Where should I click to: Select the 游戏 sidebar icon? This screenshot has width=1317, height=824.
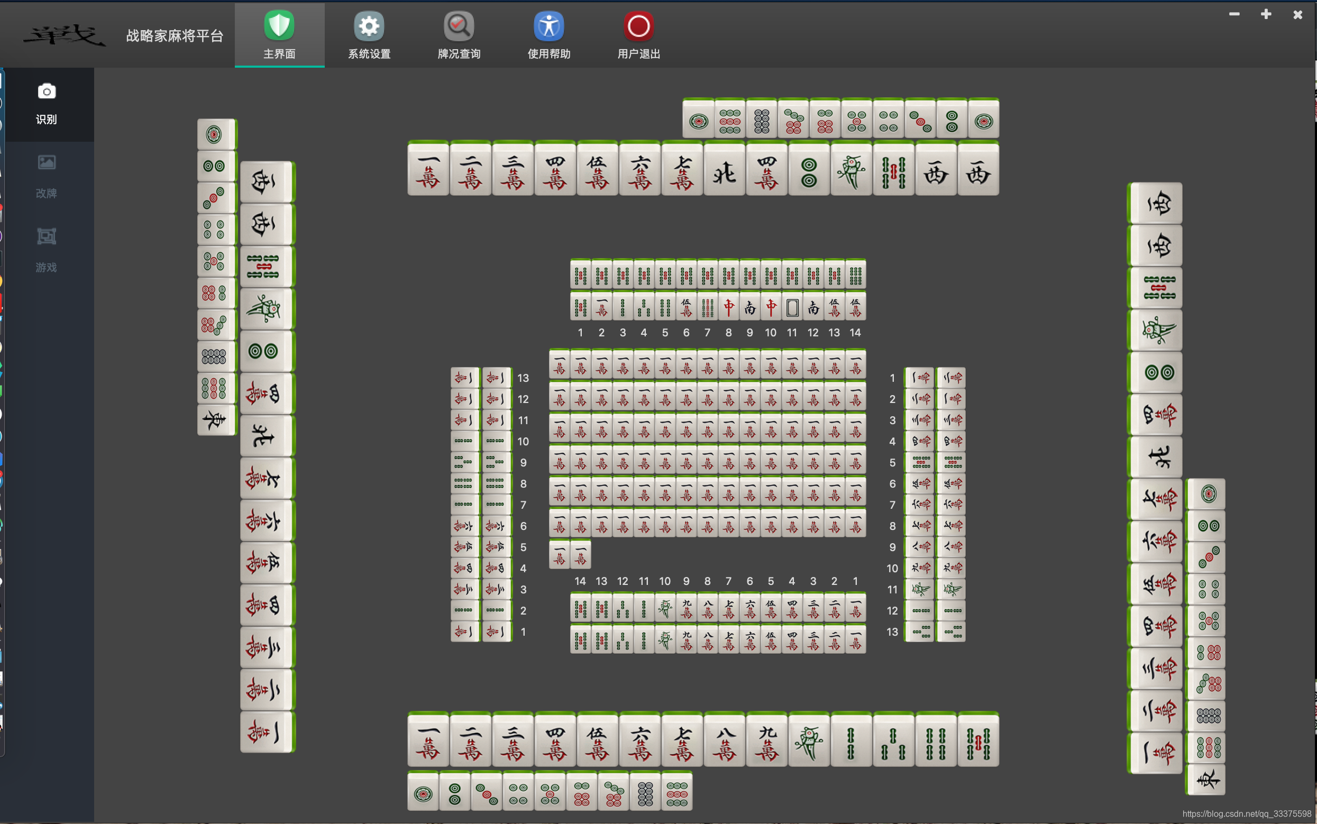[47, 236]
